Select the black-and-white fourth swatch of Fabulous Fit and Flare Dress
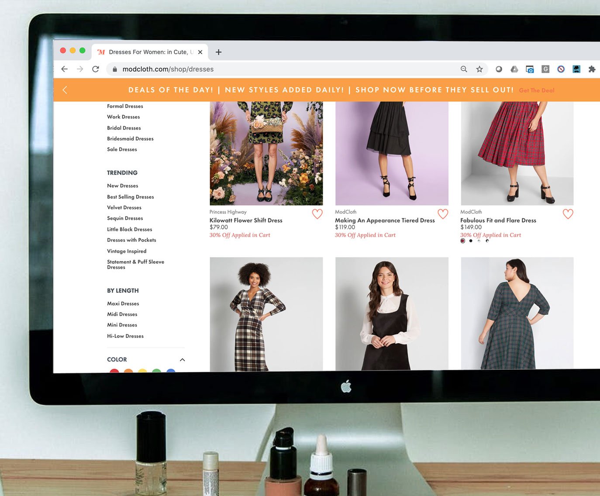Image resolution: width=600 pixels, height=496 pixels. point(487,241)
